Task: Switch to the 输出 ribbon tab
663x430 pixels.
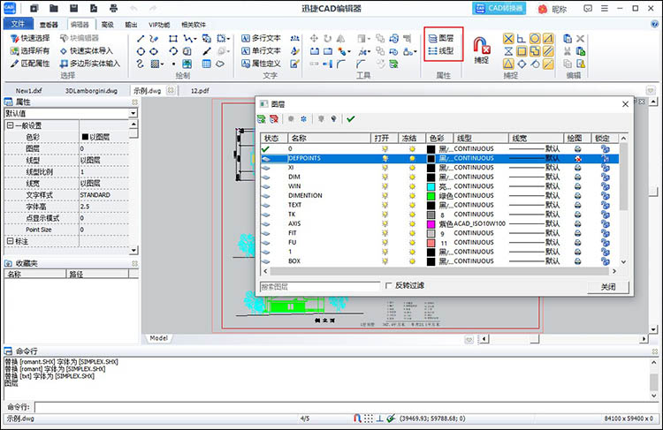Action: tap(131, 25)
